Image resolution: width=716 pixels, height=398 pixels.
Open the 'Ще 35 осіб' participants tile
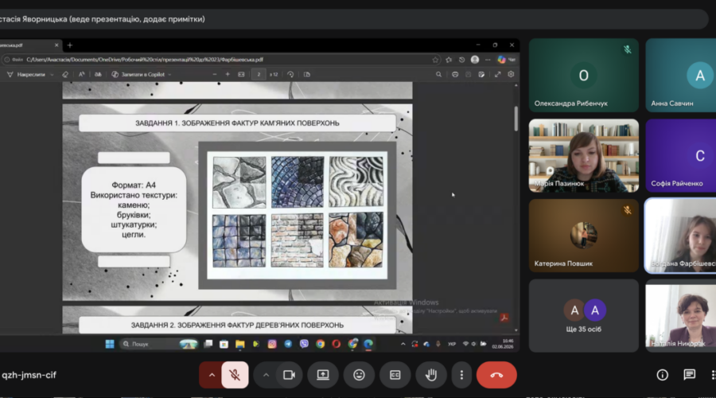584,315
